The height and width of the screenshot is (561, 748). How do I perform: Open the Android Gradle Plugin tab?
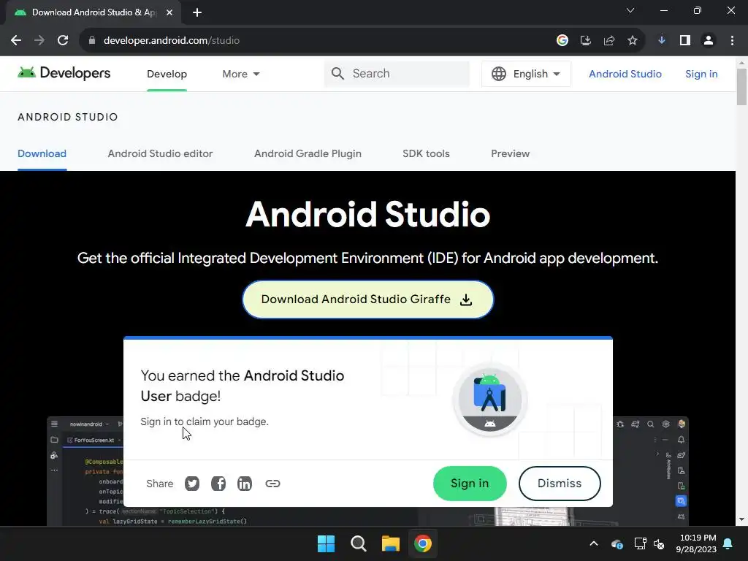[x=308, y=153]
